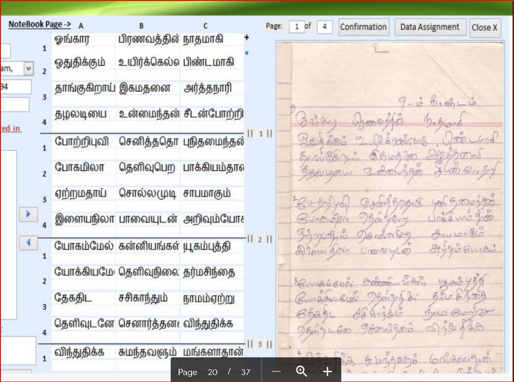Click the magnifier zoom icon in viewer toolbar
Screen dimensions: 514x382
tap(302, 371)
